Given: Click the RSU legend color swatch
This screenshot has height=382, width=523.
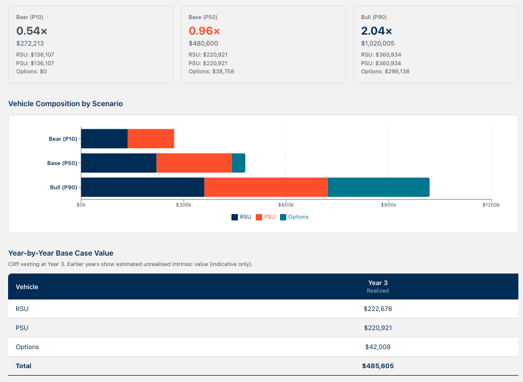Looking at the screenshot, I should coord(234,217).
